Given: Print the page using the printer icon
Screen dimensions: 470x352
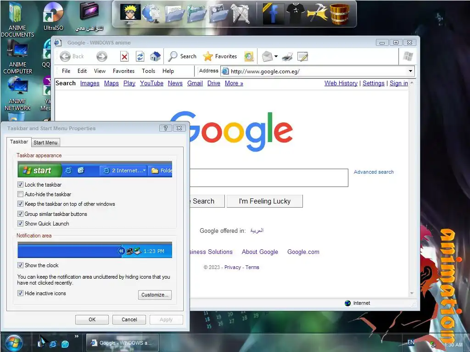Looking at the screenshot, I should click(x=287, y=56).
